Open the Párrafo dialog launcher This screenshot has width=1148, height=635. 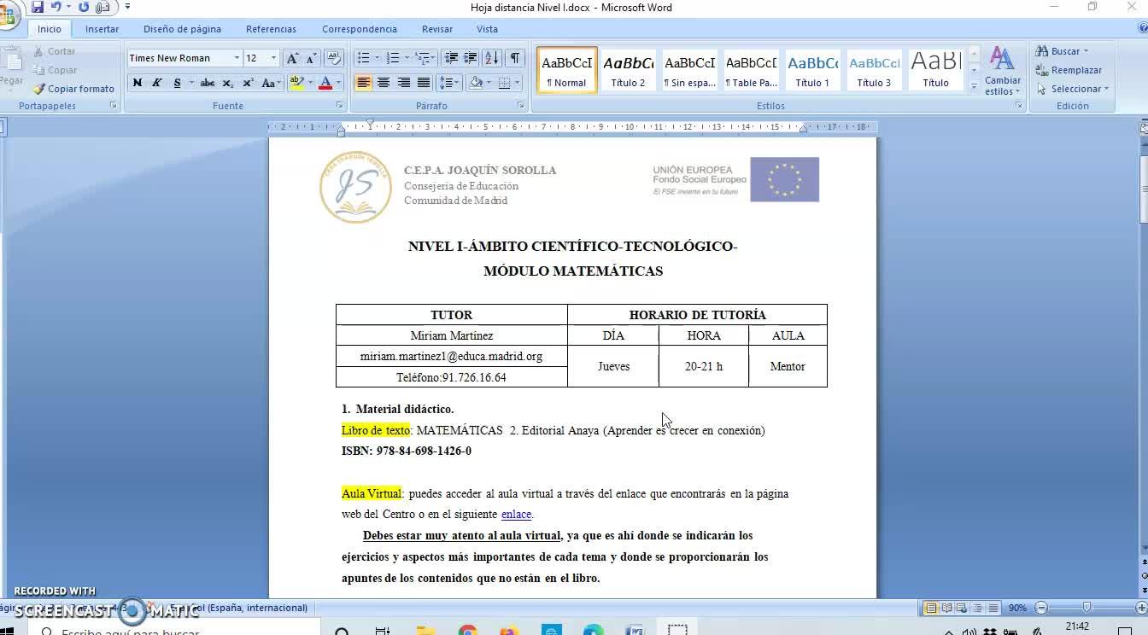(521, 106)
